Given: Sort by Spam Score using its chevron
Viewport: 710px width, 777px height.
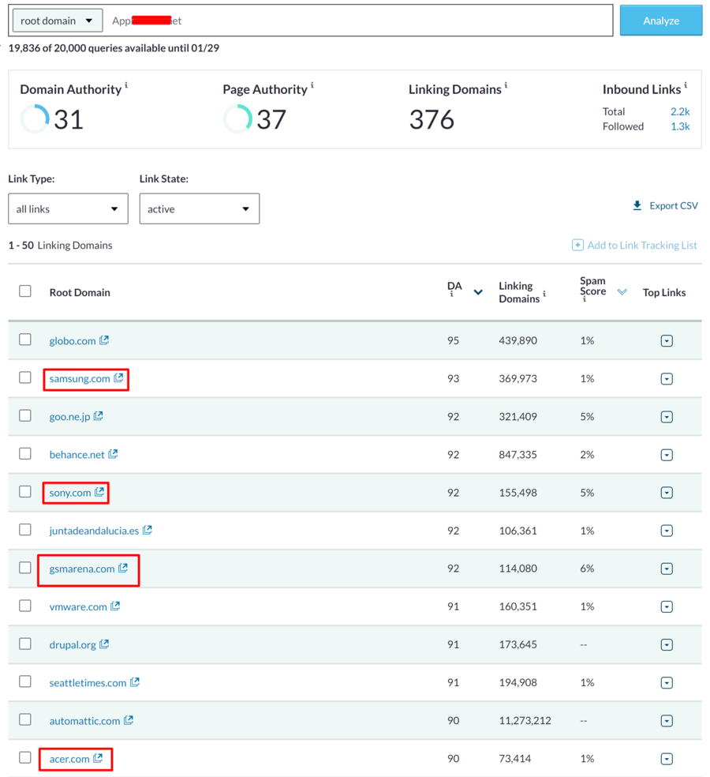Looking at the screenshot, I should (622, 292).
